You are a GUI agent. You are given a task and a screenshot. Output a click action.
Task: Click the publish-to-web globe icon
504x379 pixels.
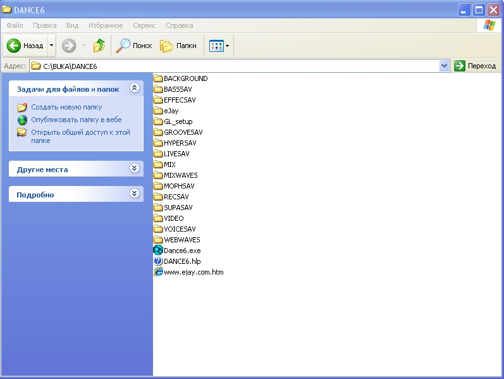[x=22, y=120]
